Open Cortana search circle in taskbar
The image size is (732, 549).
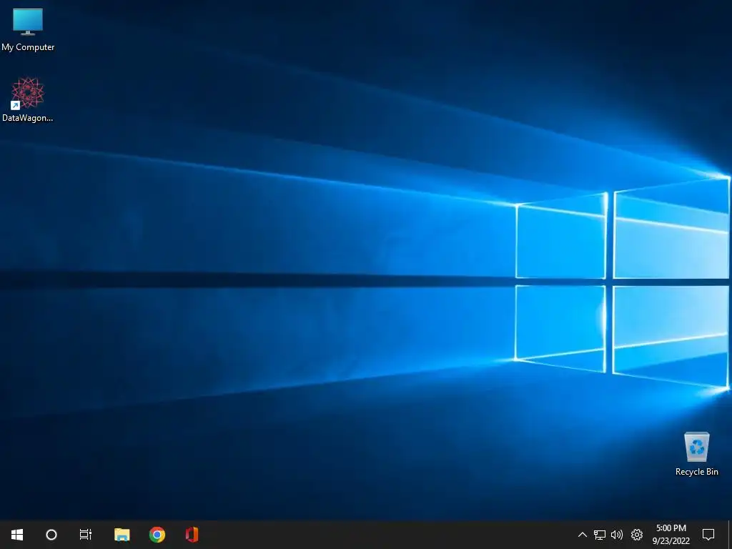point(51,535)
